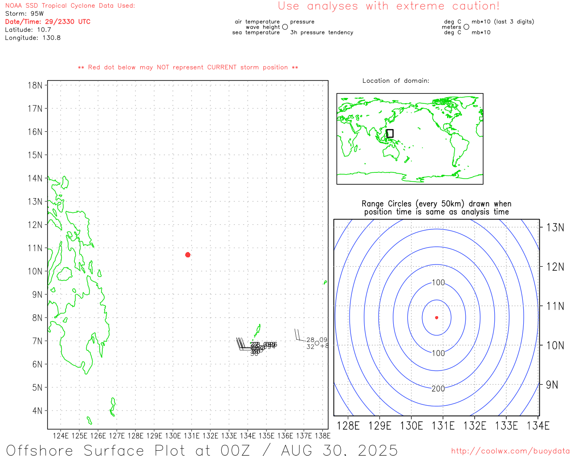This screenshot has width=570, height=456.
Task: Click the 'Use analyses with extreme caution!' warning
Action: [389, 6]
